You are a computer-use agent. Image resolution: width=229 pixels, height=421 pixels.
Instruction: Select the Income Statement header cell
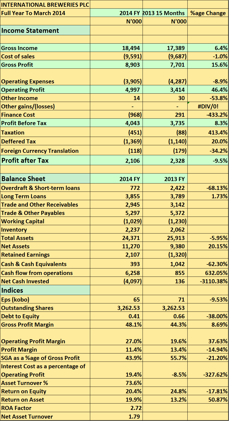pos(45,30)
